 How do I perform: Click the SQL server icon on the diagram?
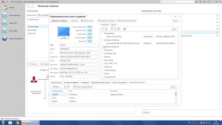tap(34, 80)
